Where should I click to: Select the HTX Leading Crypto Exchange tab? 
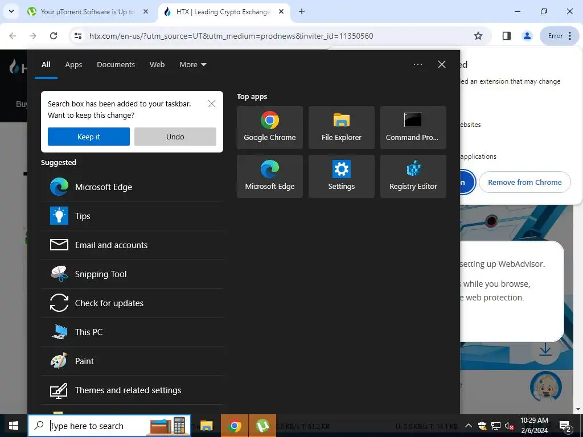(x=223, y=12)
